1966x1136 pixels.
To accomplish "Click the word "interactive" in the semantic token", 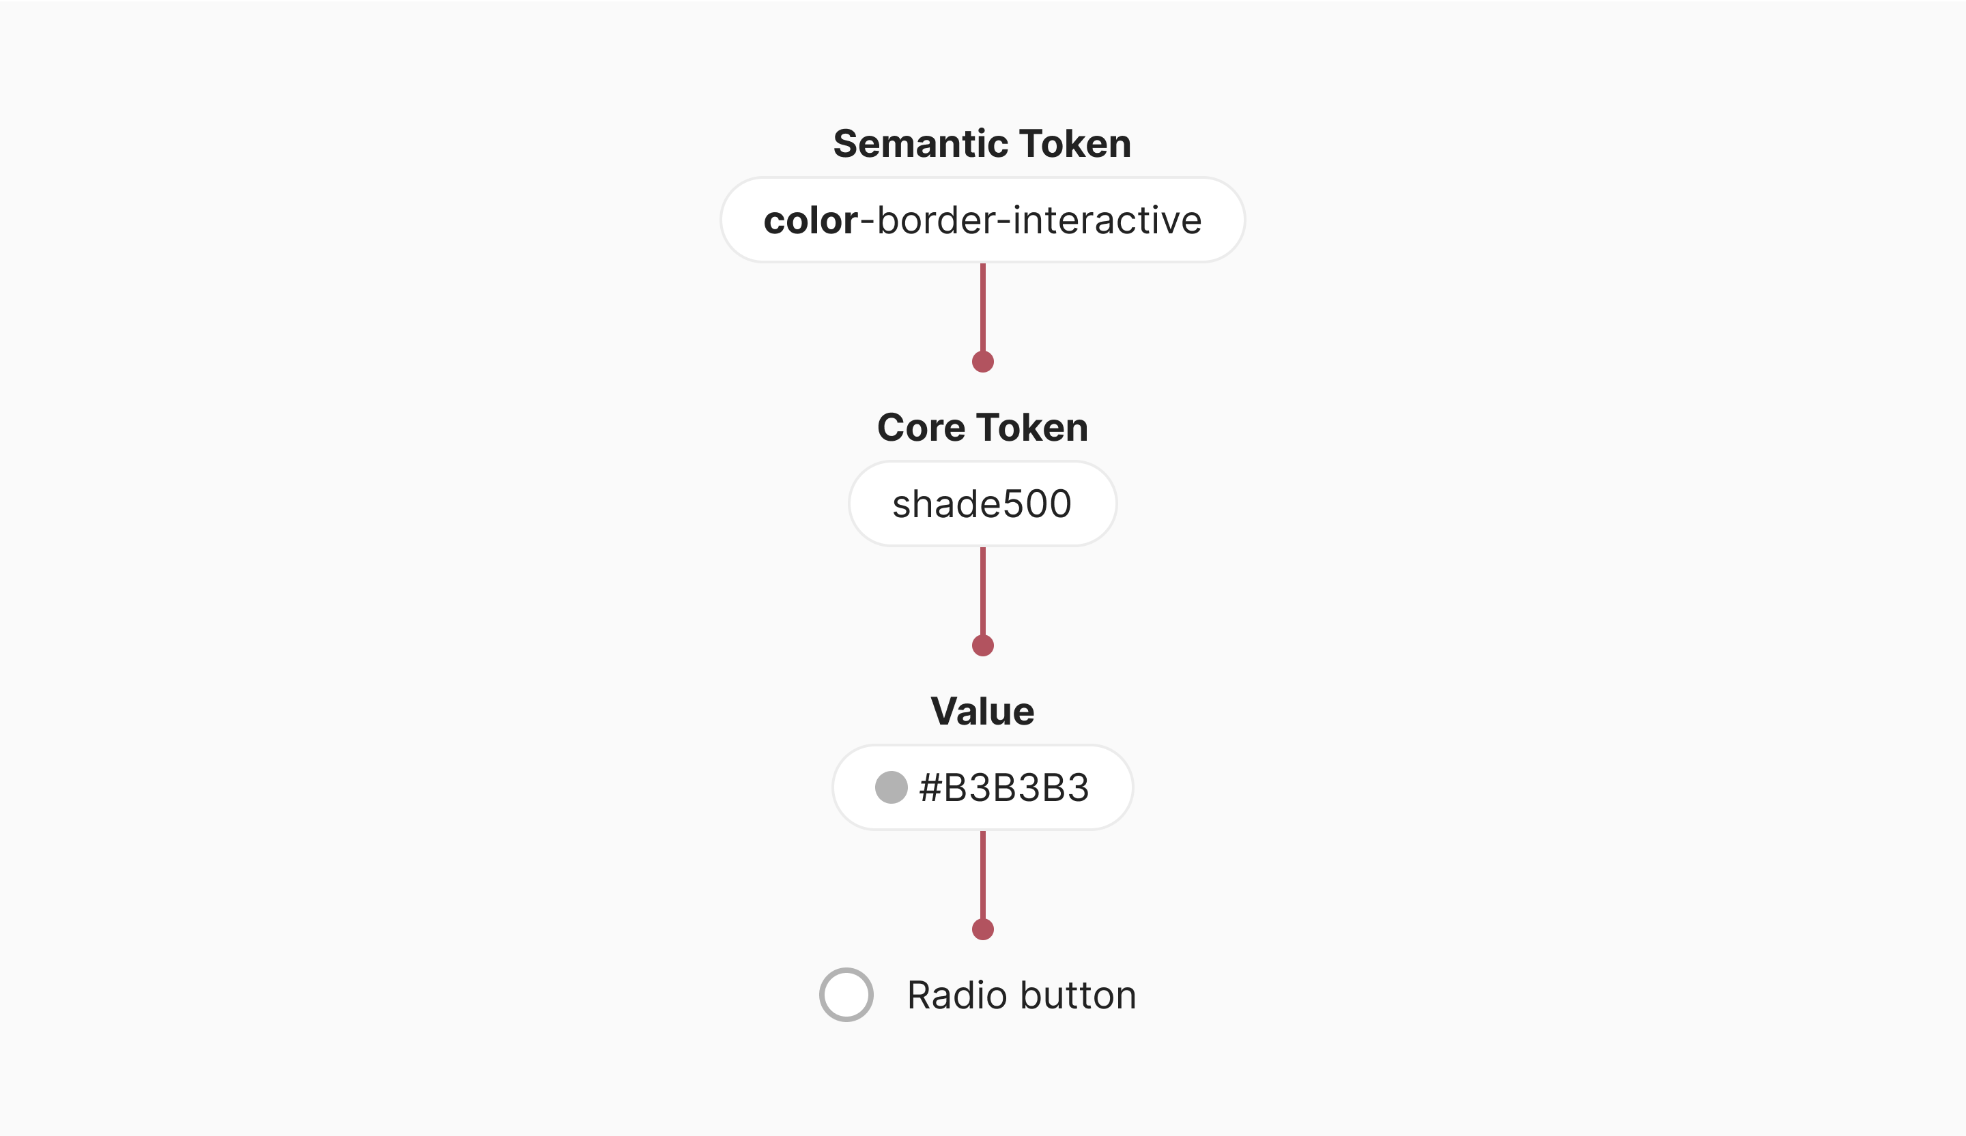I will pos(1107,220).
